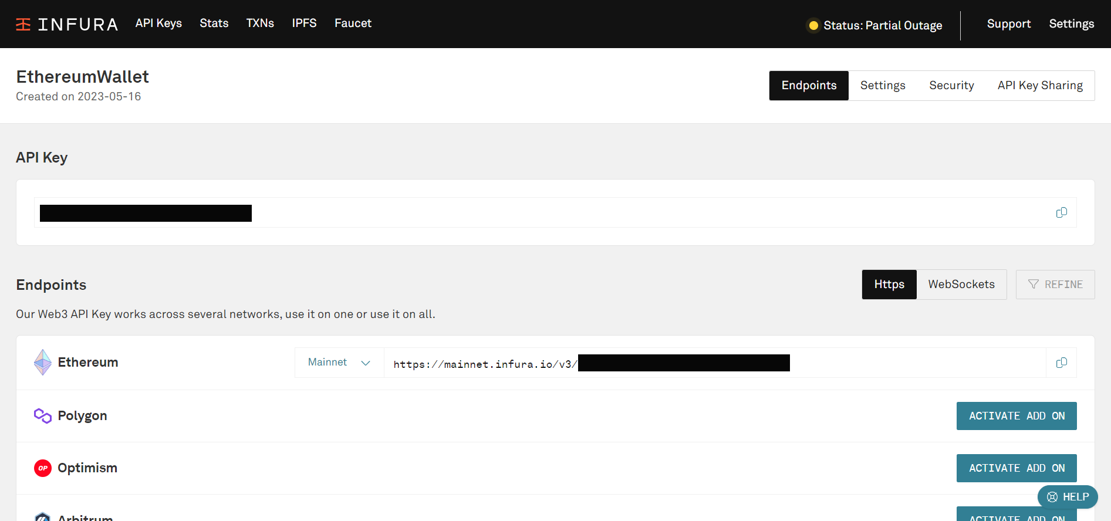
Task: Click the Polygon network icon
Action: (43, 416)
